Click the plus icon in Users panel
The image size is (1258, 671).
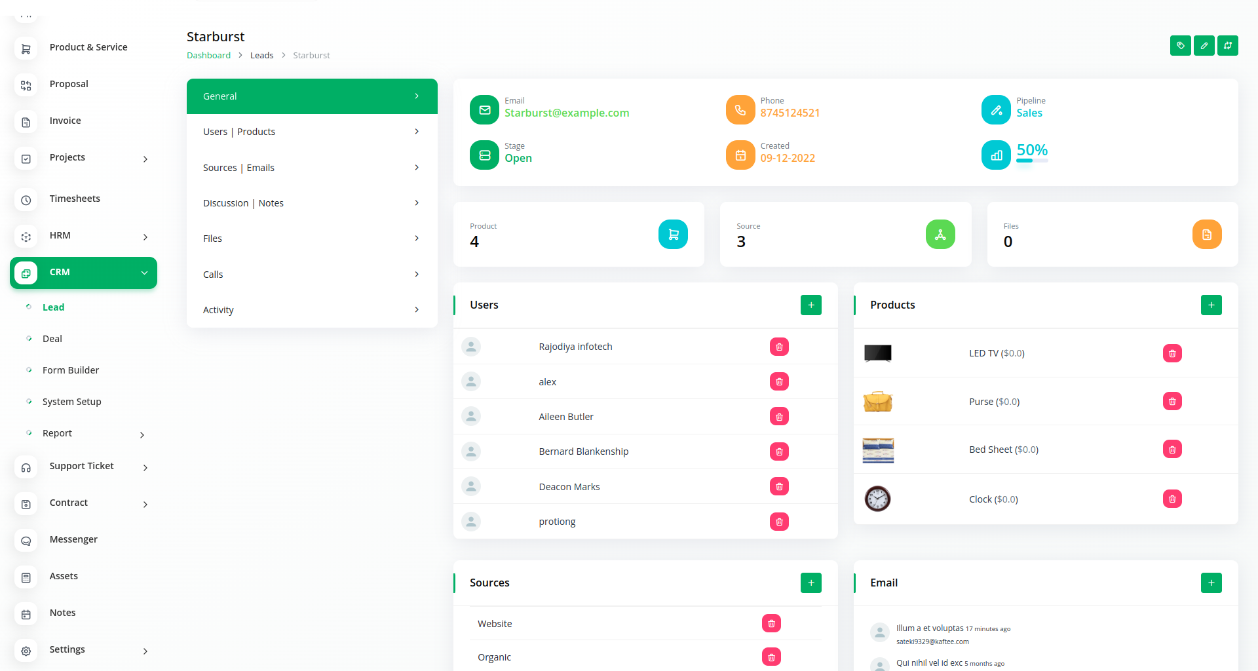click(810, 305)
